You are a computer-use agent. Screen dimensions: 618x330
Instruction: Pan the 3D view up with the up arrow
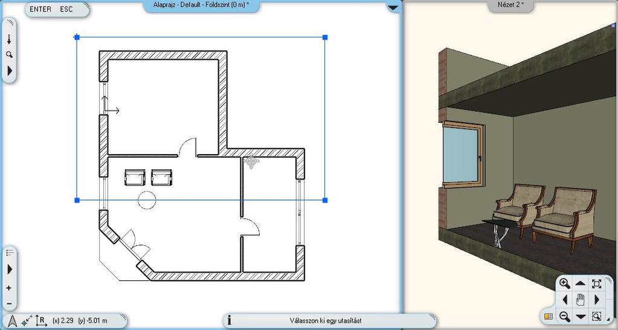pos(580,283)
